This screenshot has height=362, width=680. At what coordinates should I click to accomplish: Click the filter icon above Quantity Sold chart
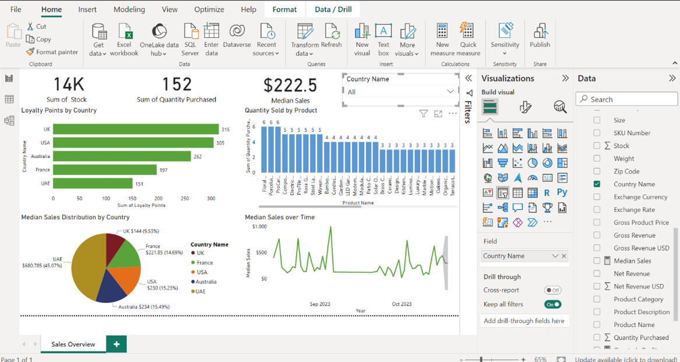pos(424,114)
